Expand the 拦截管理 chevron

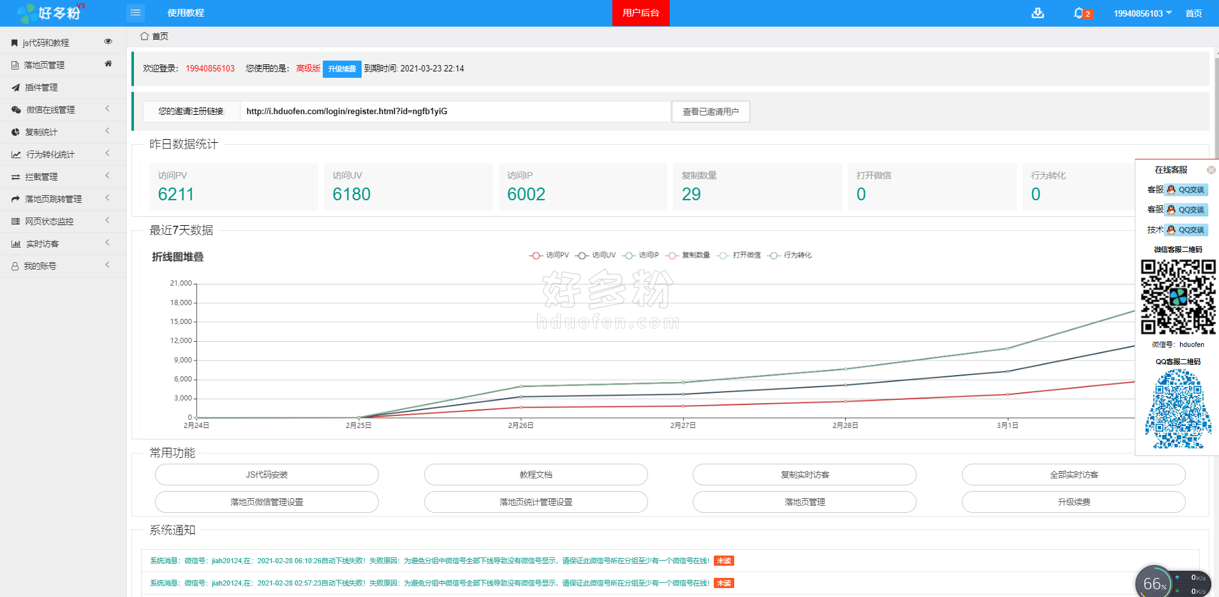(x=107, y=175)
